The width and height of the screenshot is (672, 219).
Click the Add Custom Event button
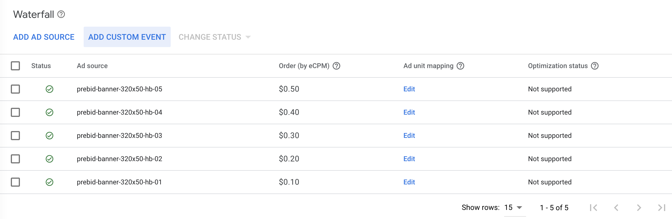(x=127, y=37)
